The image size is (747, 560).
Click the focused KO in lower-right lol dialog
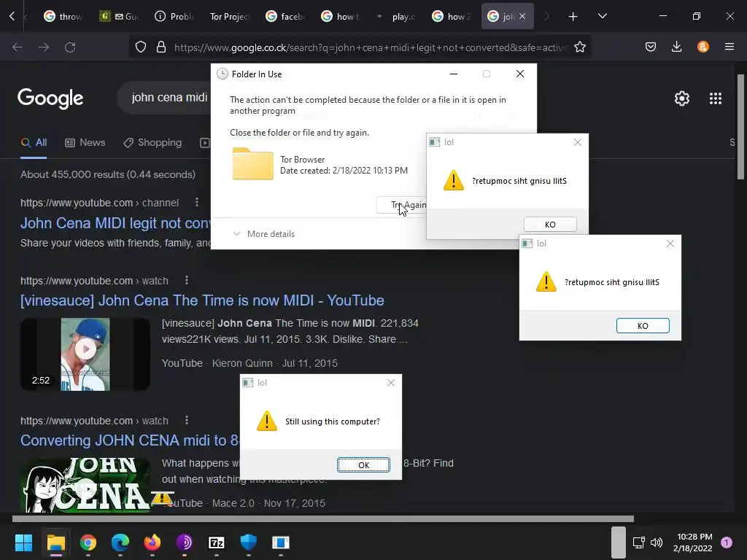pos(643,326)
